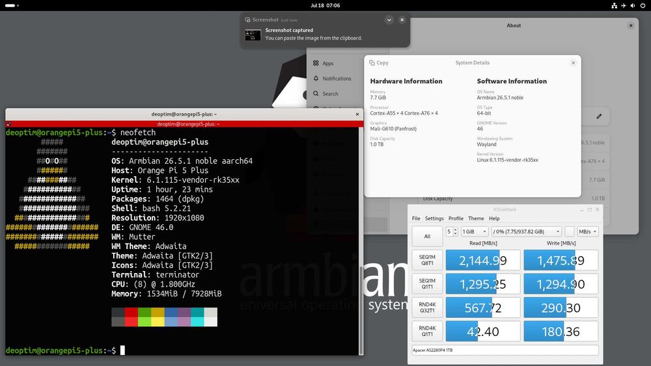Click kernel version 'Linux 6.1.115-vendor-rk35xx'
This screenshot has height=366, width=651.
pos(507,160)
